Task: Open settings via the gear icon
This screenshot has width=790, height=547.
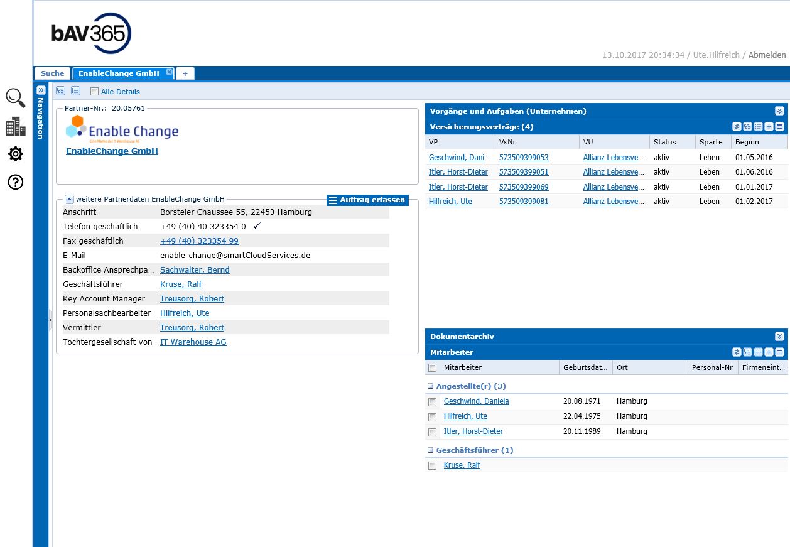Action: (x=16, y=154)
